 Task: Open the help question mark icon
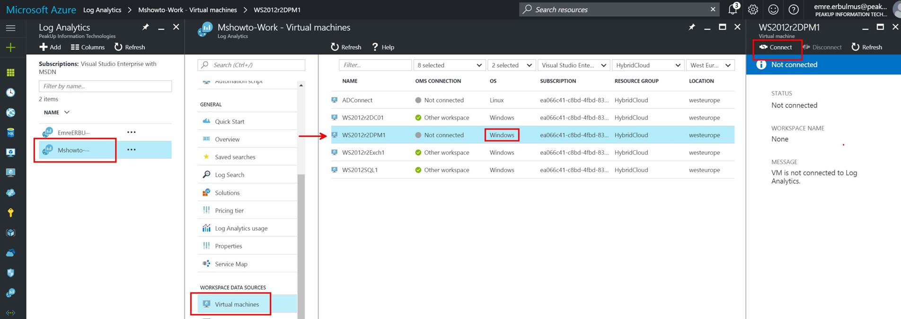(x=794, y=9)
